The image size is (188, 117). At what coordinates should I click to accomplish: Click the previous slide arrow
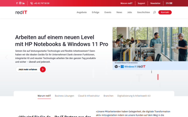(6, 57)
